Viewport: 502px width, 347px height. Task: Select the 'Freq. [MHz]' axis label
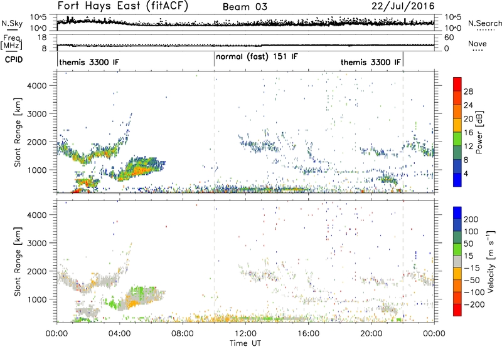11,42
